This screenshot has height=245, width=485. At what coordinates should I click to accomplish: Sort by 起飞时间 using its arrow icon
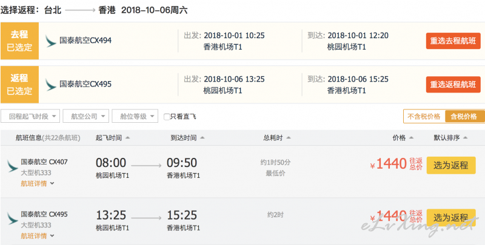pos(127,137)
